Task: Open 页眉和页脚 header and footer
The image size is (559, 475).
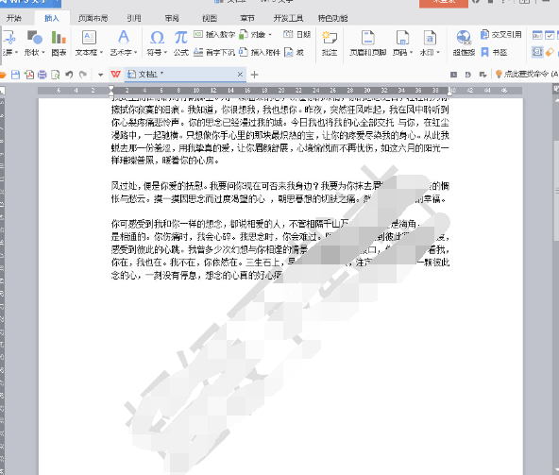Action: 368,43
